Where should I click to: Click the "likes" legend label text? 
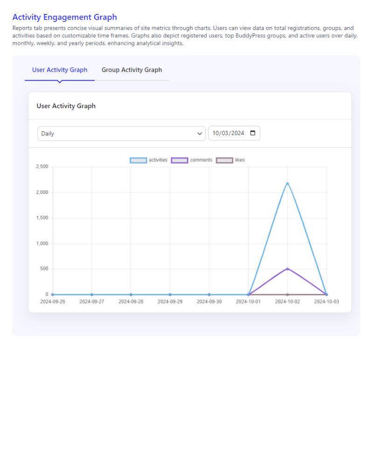pyautogui.click(x=240, y=160)
